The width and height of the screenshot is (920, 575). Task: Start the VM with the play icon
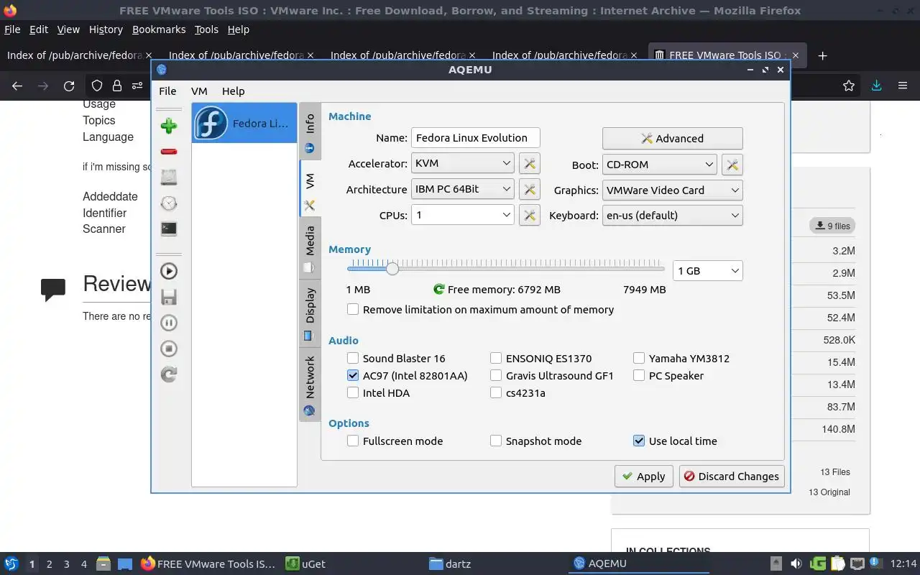(169, 271)
